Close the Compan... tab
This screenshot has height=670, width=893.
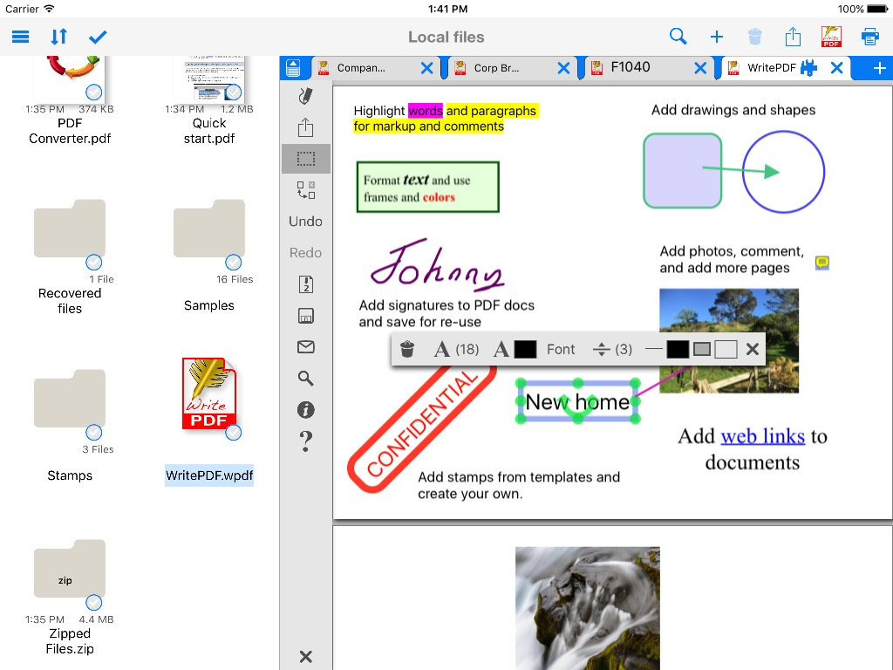(x=426, y=68)
